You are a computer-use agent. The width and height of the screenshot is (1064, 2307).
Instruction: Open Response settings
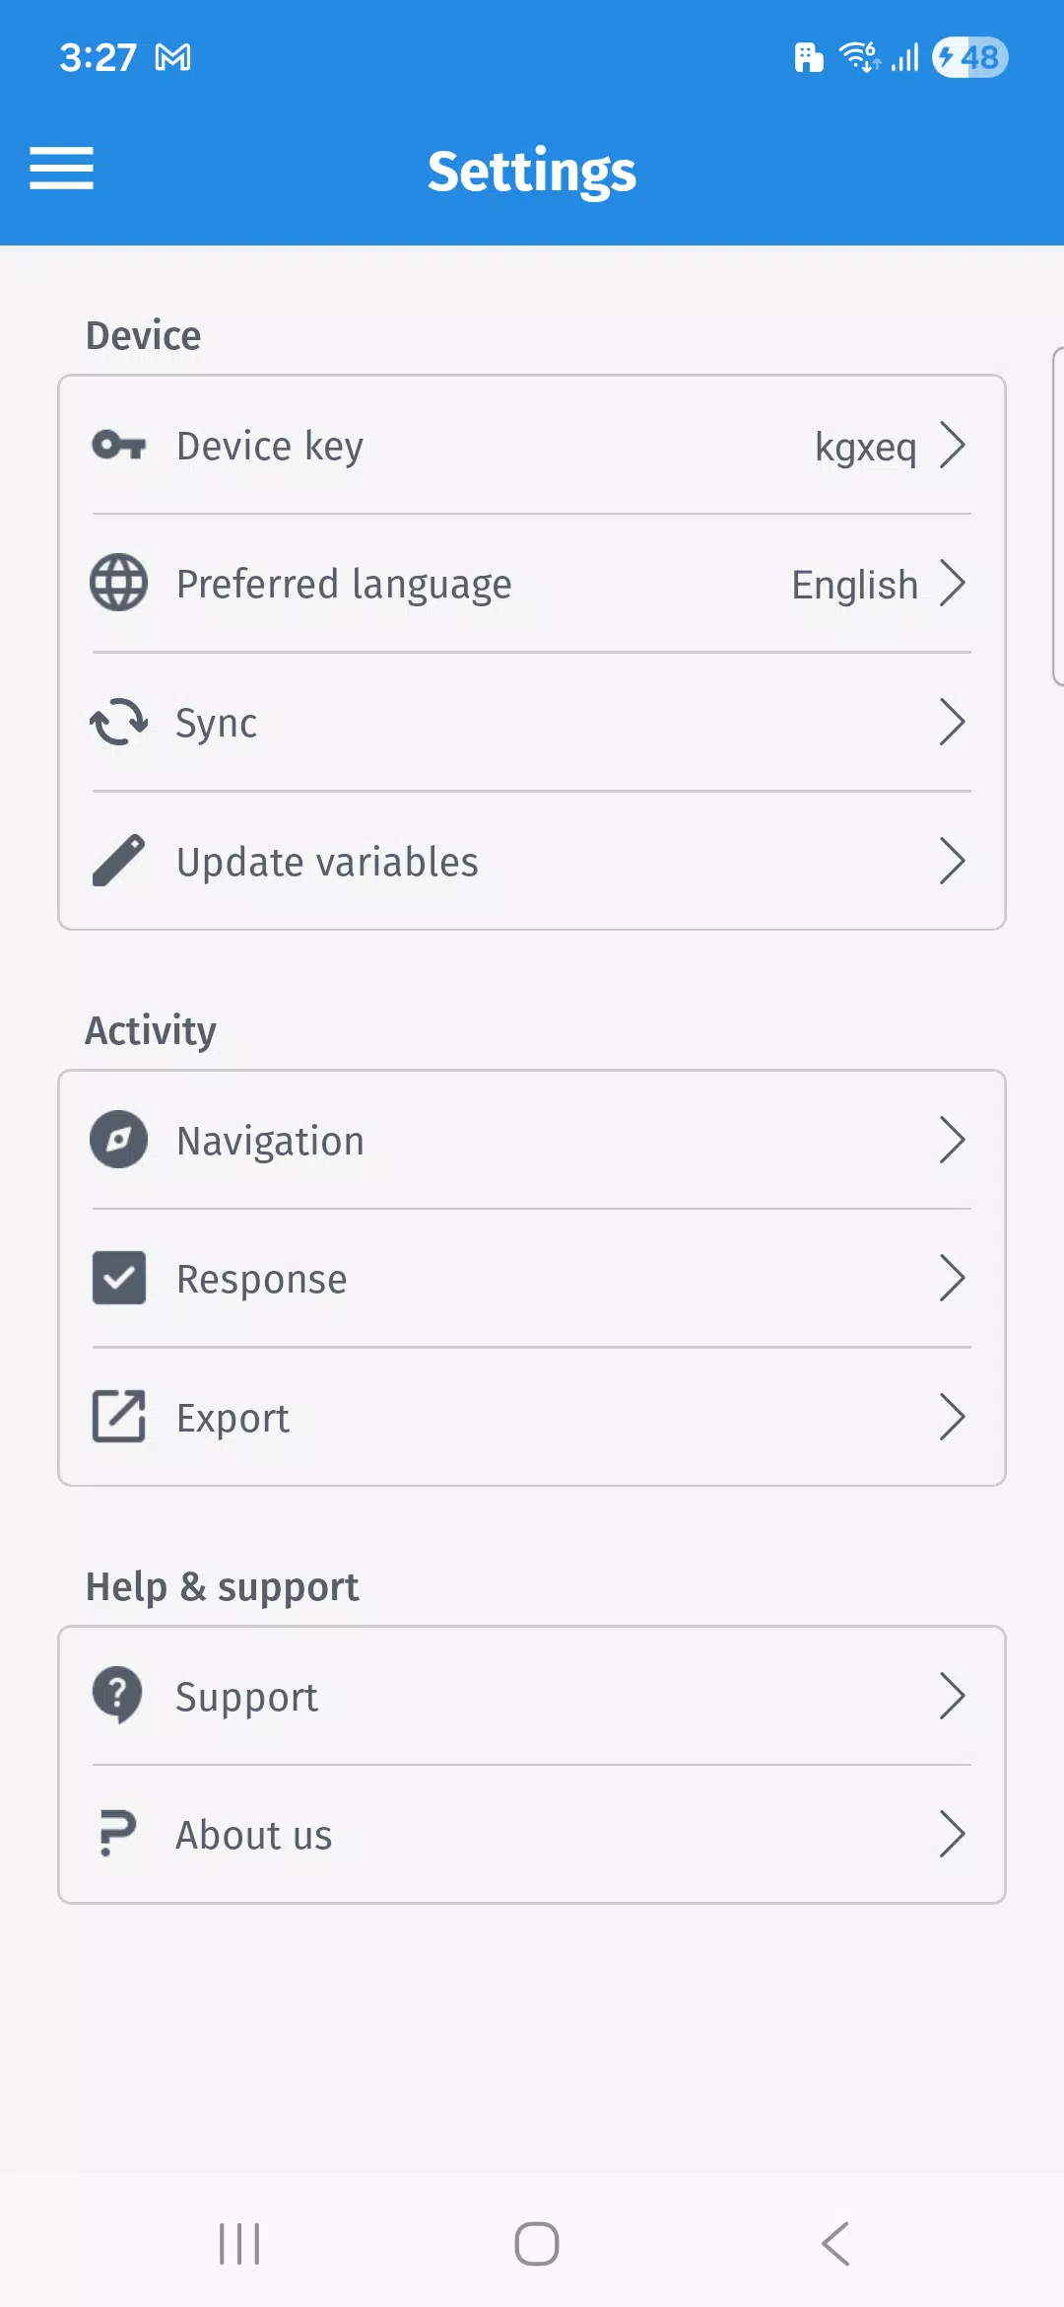(532, 1278)
